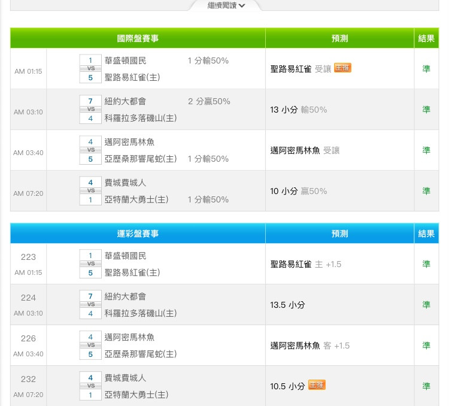Click the 13 小分 輸50% prediction
Image resolution: width=449 pixels, height=406 pixels.
pyautogui.click(x=299, y=110)
